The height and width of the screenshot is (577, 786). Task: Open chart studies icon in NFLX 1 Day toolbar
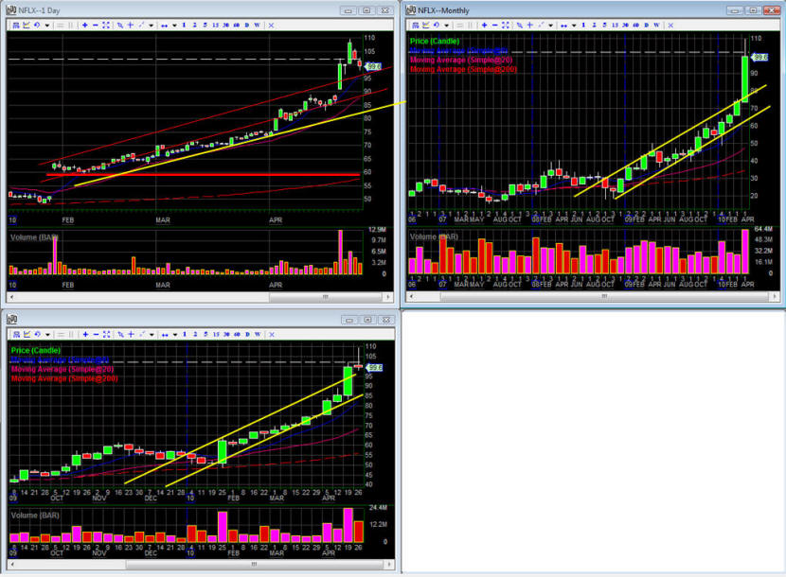click(x=27, y=25)
